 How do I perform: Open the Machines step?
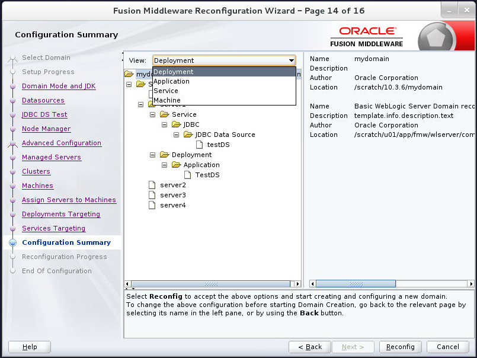[37, 186]
